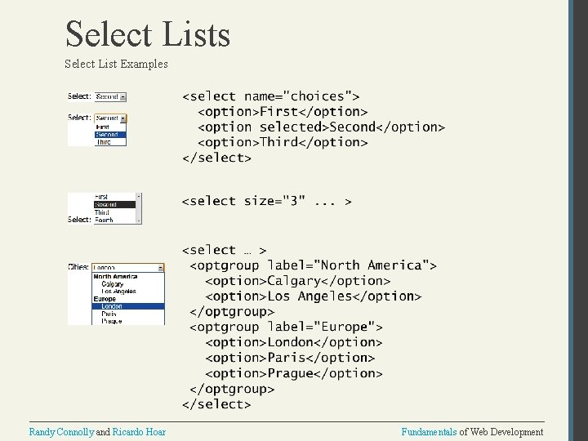The height and width of the screenshot is (441, 588).
Task: Click the 'Select List Examples' subtitle
Action: (116, 64)
